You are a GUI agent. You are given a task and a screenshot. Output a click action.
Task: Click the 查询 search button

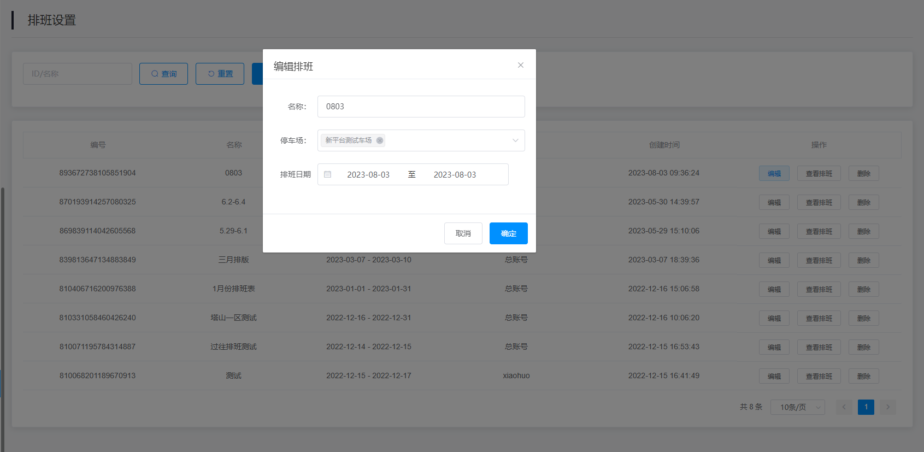tap(163, 74)
